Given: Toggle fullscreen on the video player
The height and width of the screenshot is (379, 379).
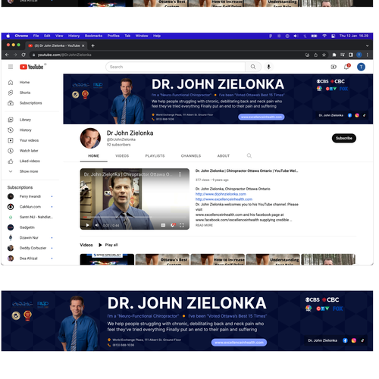Looking at the screenshot, I should pyautogui.click(x=182, y=225).
